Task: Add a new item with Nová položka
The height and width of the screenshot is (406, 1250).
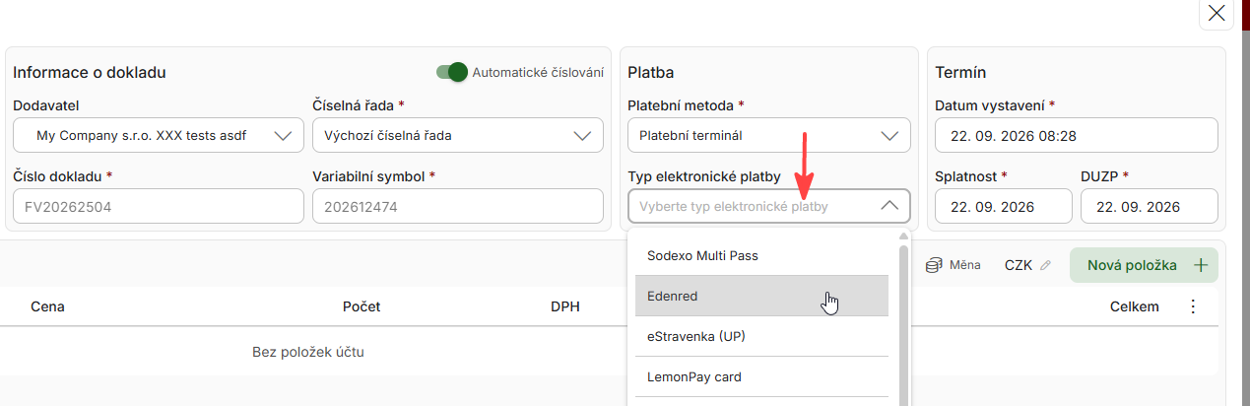Action: click(1144, 265)
